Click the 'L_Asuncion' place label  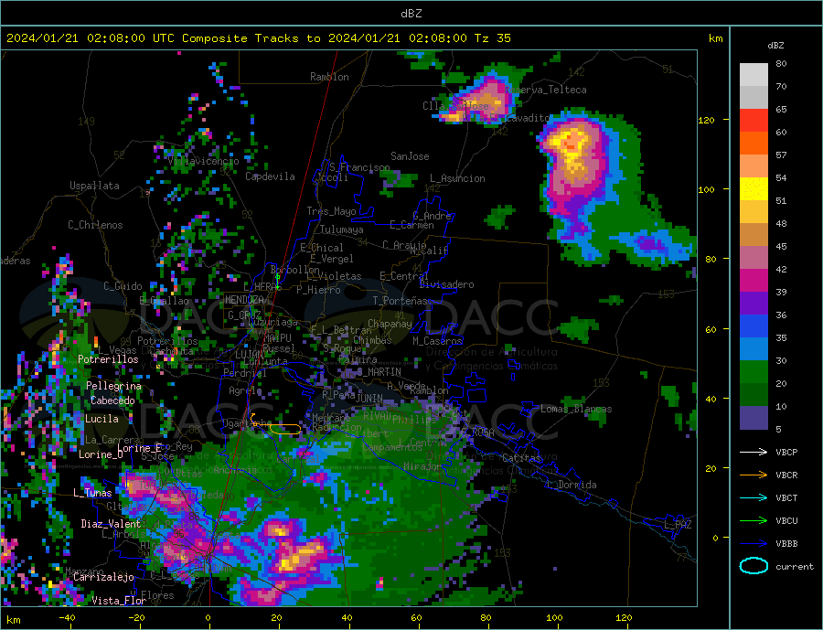coord(457,178)
